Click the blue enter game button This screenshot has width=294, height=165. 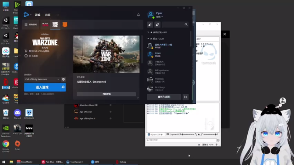[x=42, y=87]
